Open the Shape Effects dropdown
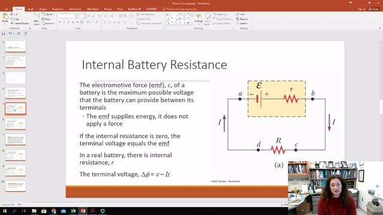 coord(222,23)
